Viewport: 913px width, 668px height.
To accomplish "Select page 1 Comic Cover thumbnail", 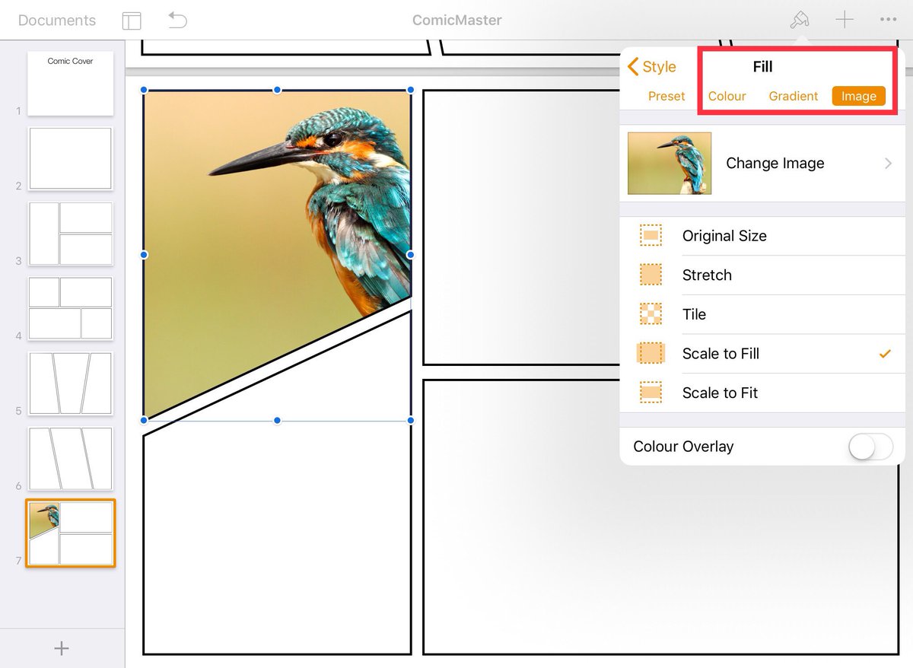I will tap(70, 83).
